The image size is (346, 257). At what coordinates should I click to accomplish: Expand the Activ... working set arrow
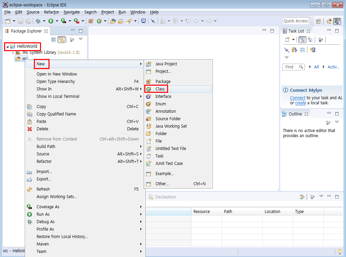point(324,67)
